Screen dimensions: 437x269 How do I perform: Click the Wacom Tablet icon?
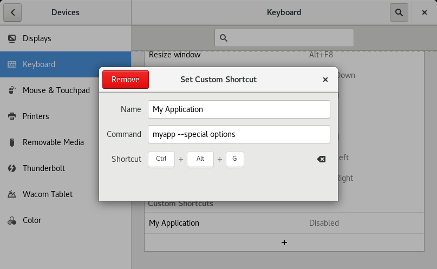point(12,194)
